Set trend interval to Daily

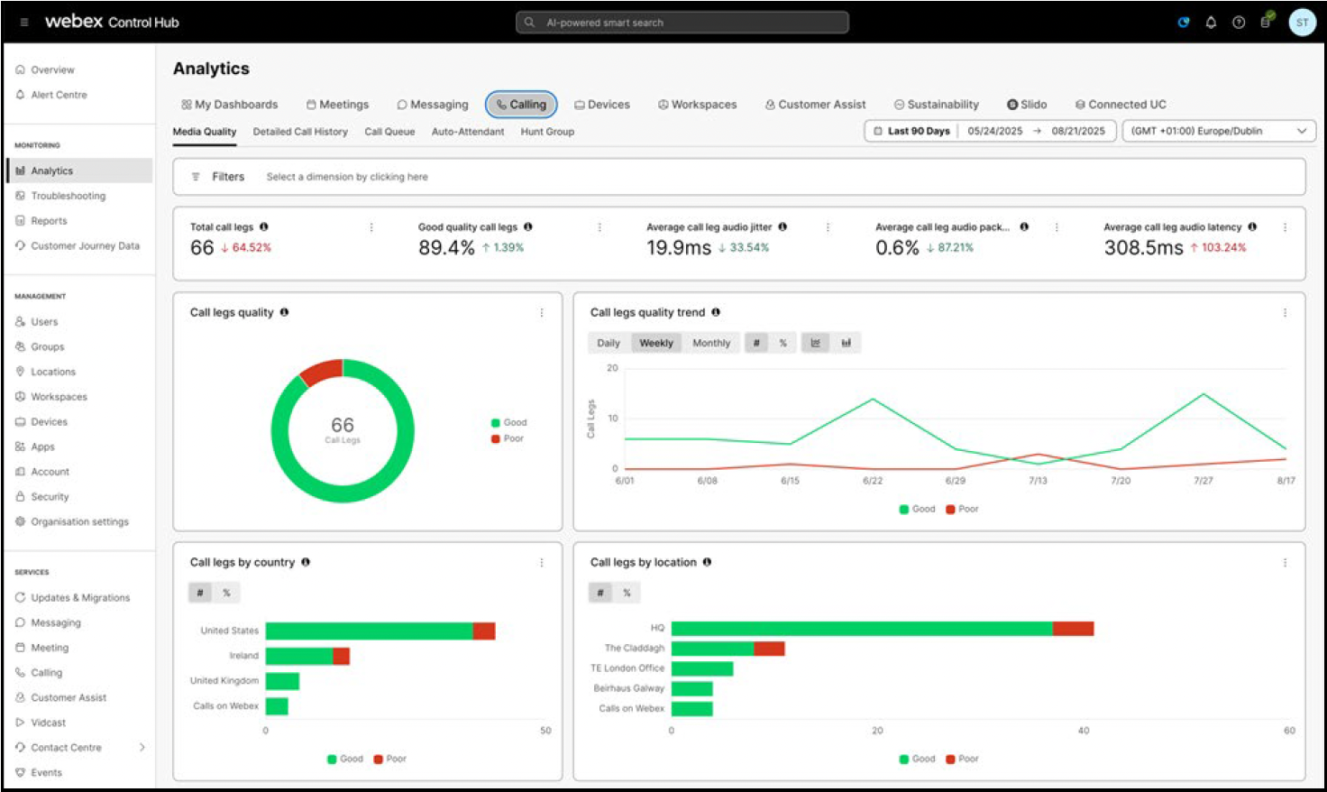609,343
